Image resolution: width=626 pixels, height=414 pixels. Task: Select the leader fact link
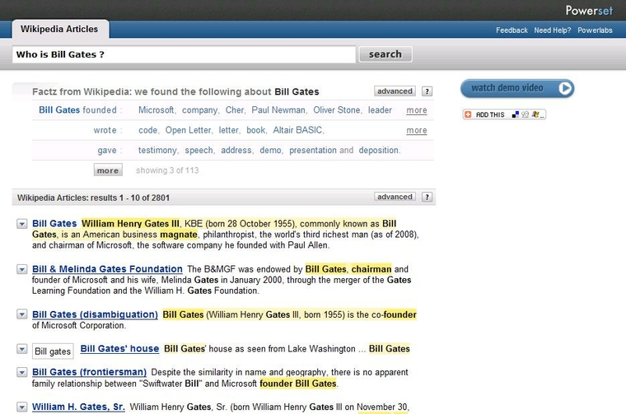click(x=380, y=110)
